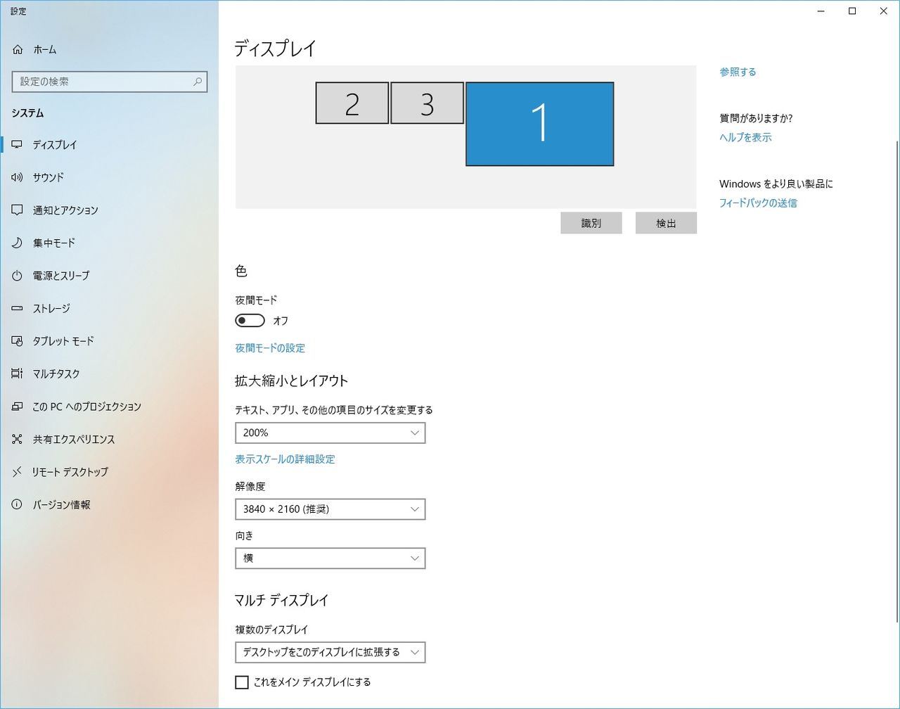900x709 pixels.
Task: Open the 横 orientation dropdown
Action: tap(330, 558)
